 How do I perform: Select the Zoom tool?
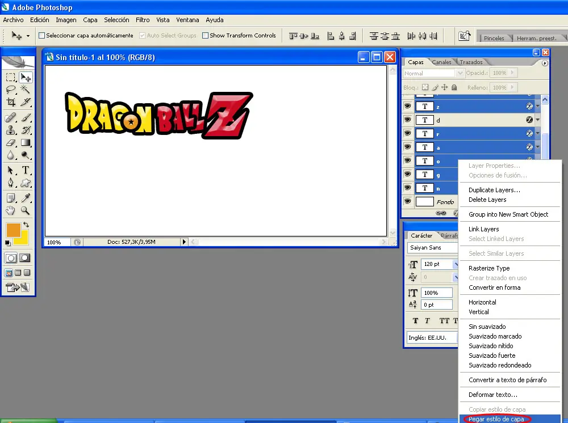click(26, 210)
